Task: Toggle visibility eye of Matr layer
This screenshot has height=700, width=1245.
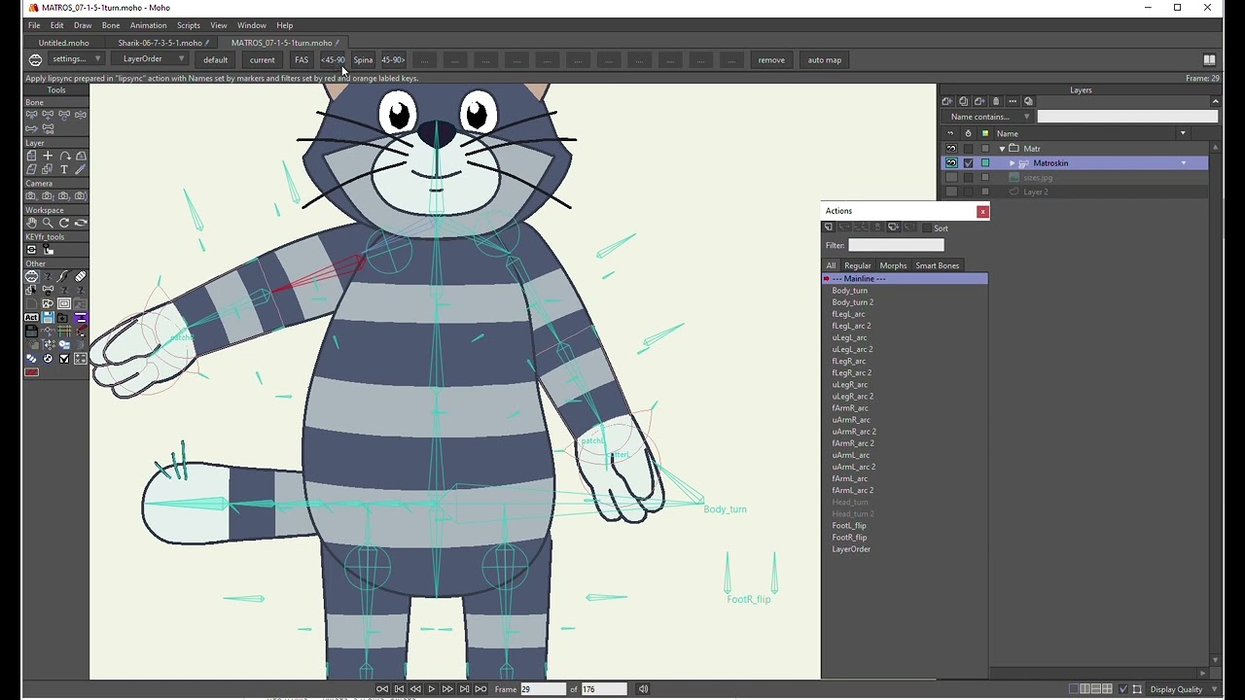Action: [x=951, y=149]
